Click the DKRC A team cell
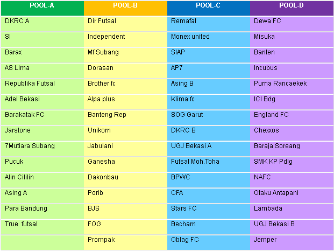 (x=17, y=22)
